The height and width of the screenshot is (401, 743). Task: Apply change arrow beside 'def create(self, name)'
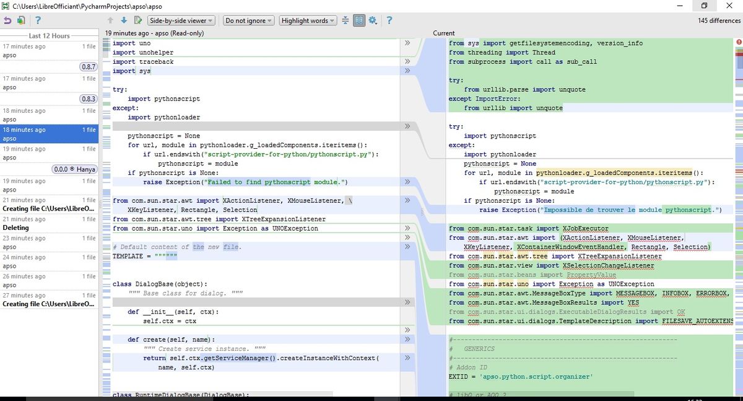(x=407, y=340)
